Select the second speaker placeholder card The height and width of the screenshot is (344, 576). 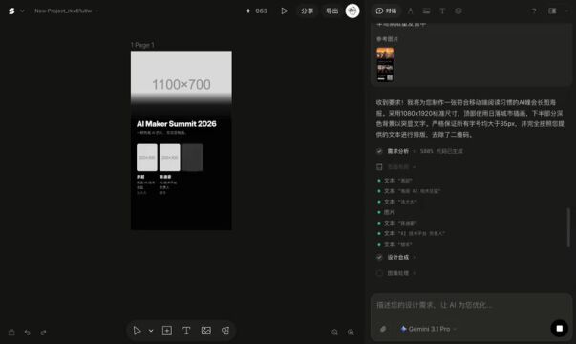click(170, 158)
